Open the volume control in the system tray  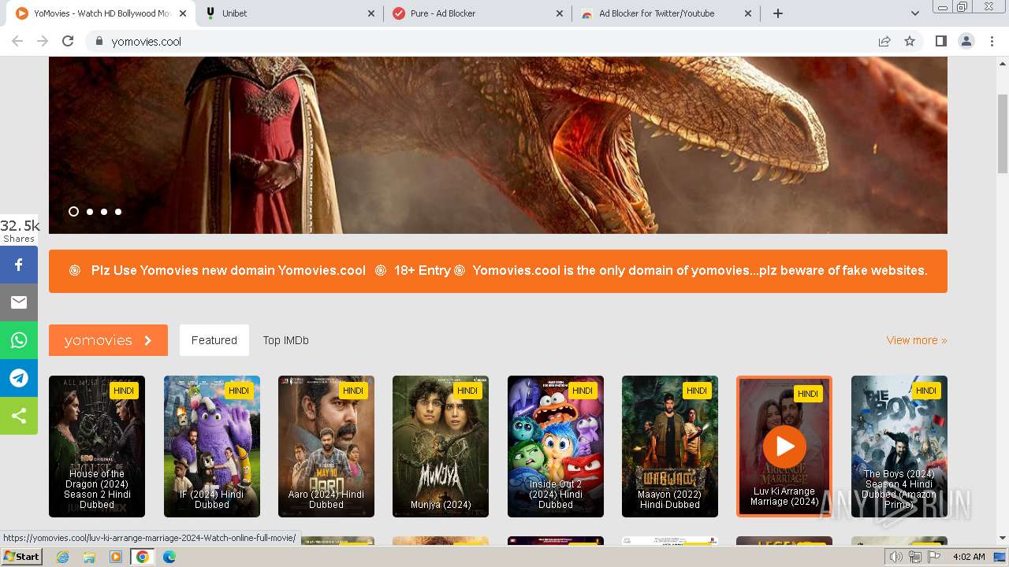[x=896, y=557]
